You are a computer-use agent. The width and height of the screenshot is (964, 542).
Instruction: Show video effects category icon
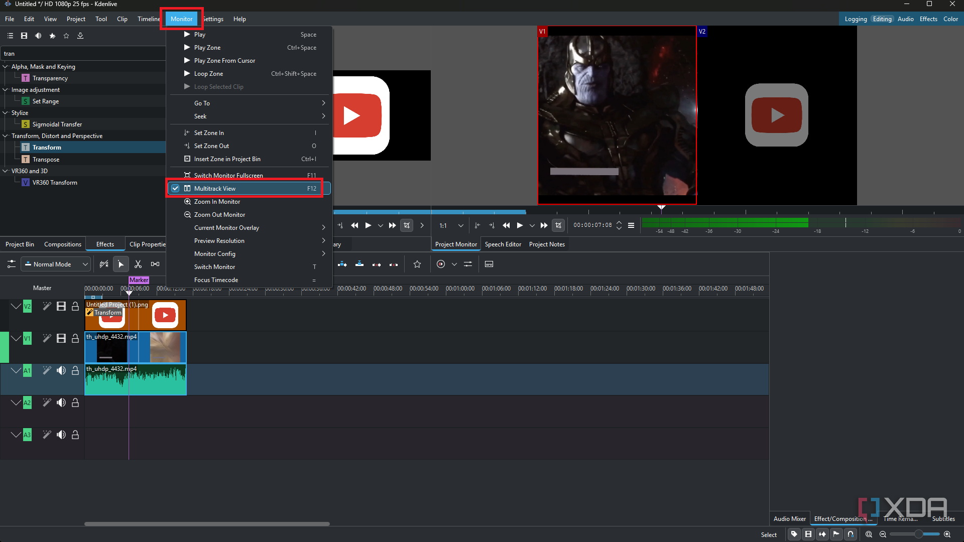pos(24,36)
